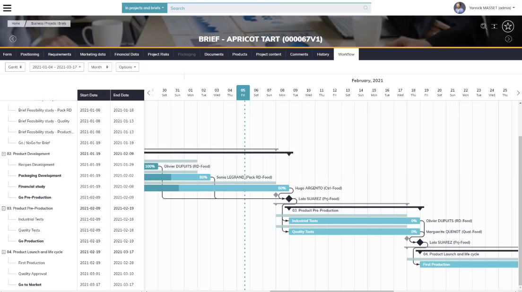Switch to the Marketing data tab
The height and width of the screenshot is (292, 522).
(x=93, y=54)
